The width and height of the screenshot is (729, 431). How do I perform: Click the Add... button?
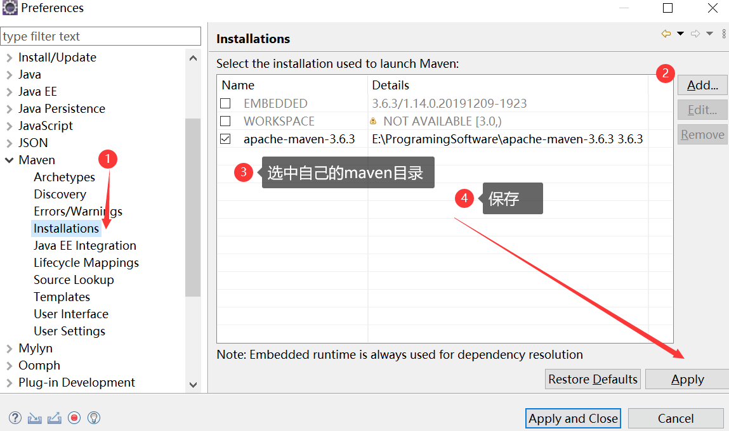(702, 85)
